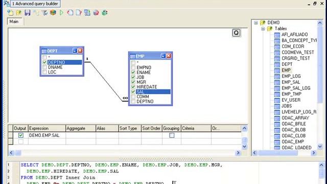The width and height of the screenshot is (327, 184).
Task: Check COMM in the EMP table
Action: tap(133, 97)
